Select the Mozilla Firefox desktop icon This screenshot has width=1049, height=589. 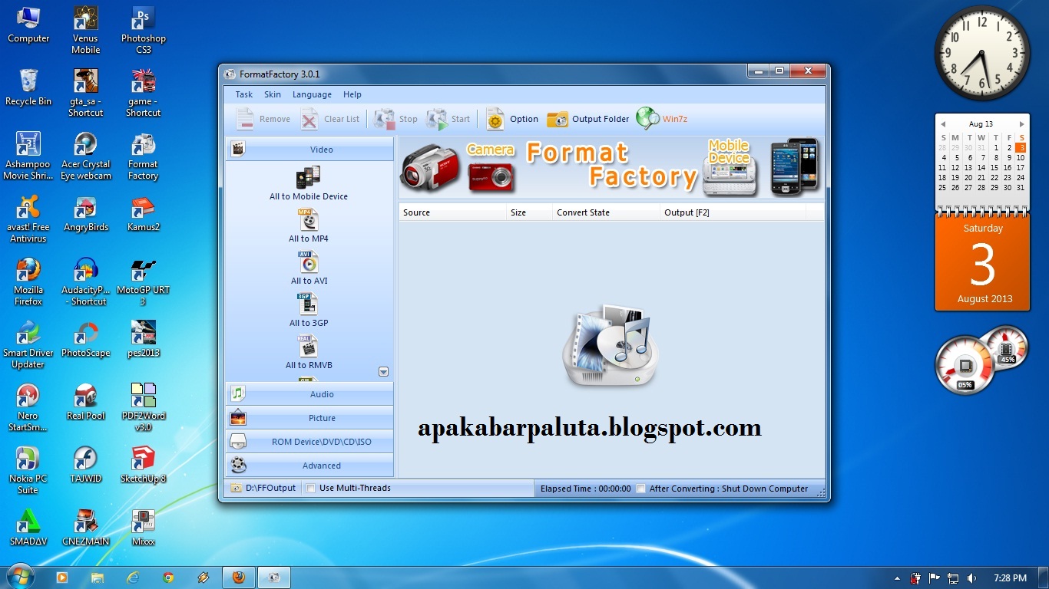point(28,281)
